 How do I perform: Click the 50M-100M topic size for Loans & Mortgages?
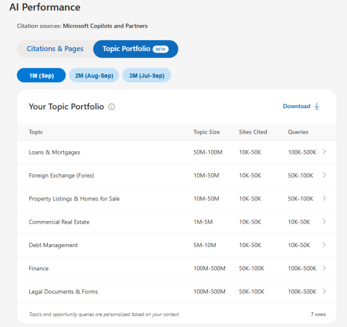click(x=208, y=153)
